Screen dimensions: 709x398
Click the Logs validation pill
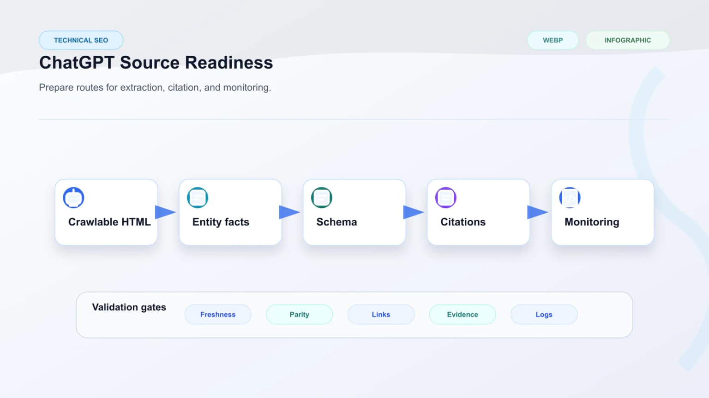(x=544, y=315)
